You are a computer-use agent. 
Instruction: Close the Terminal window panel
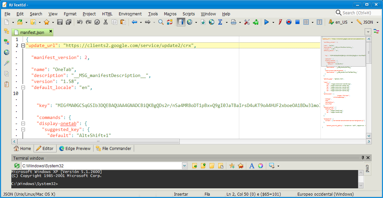[x=368, y=158]
